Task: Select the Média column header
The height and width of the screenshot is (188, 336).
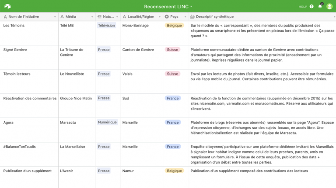Action: pos(77,17)
